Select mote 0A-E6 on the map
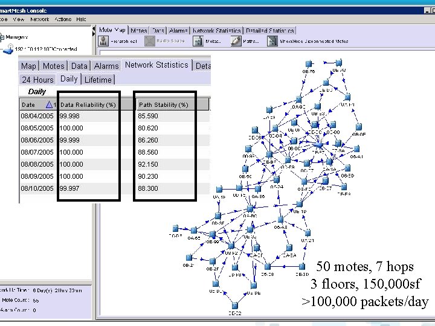This screenshot has width=435, height=326. coord(258,189)
